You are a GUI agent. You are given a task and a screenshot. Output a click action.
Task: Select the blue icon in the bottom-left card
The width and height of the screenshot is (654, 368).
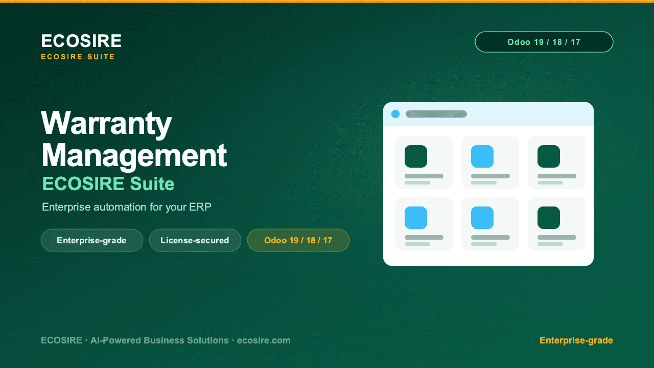pos(416,218)
